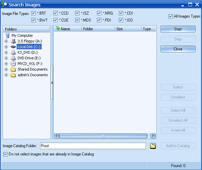Click the Select button

pyautogui.click(x=178, y=87)
